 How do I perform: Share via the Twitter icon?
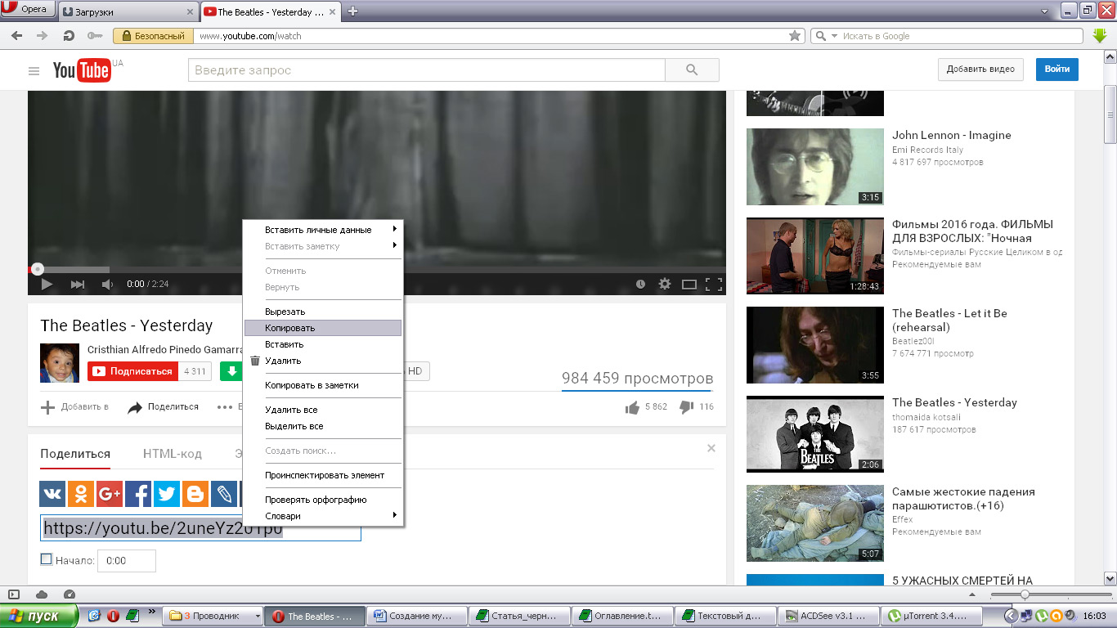[x=167, y=493]
